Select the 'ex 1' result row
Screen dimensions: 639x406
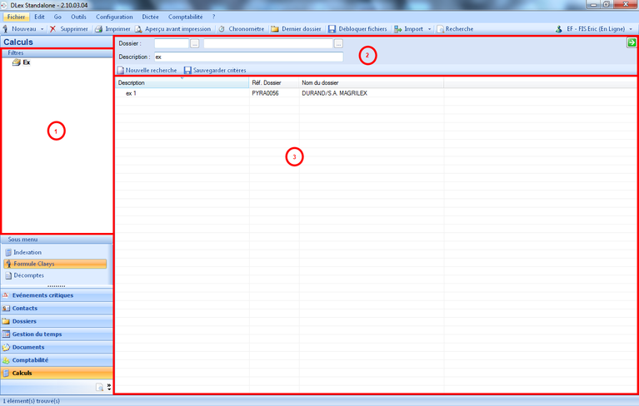pos(131,93)
